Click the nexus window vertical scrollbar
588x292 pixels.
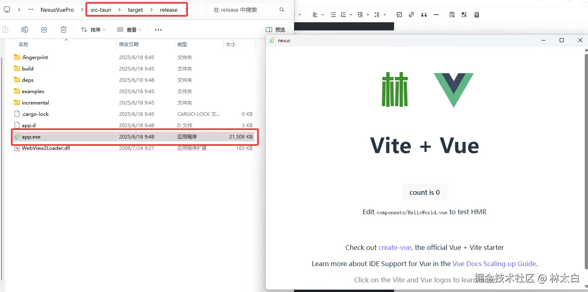(x=586, y=162)
